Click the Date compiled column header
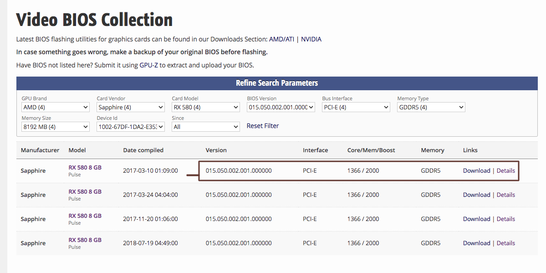The width and height of the screenshot is (546, 273). pyautogui.click(x=143, y=150)
